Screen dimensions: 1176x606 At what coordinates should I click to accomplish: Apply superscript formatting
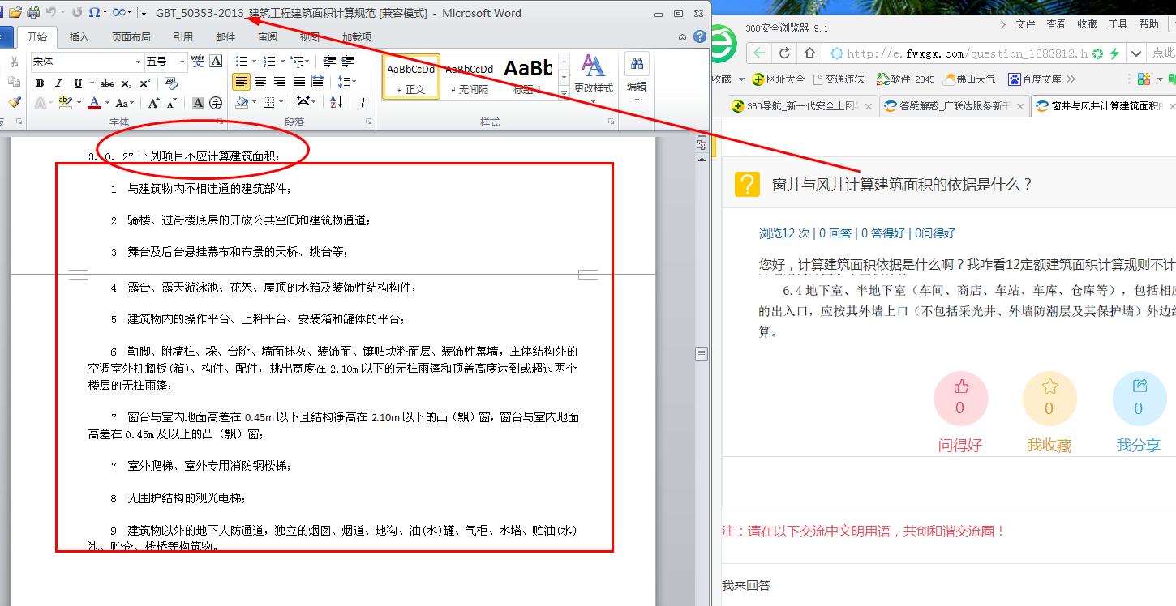tap(144, 83)
